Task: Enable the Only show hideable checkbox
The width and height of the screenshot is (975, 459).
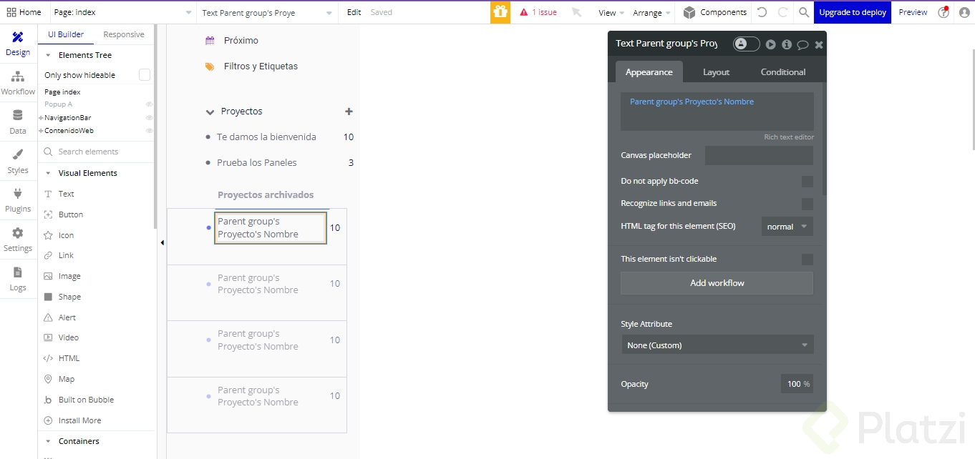Action: 145,75
